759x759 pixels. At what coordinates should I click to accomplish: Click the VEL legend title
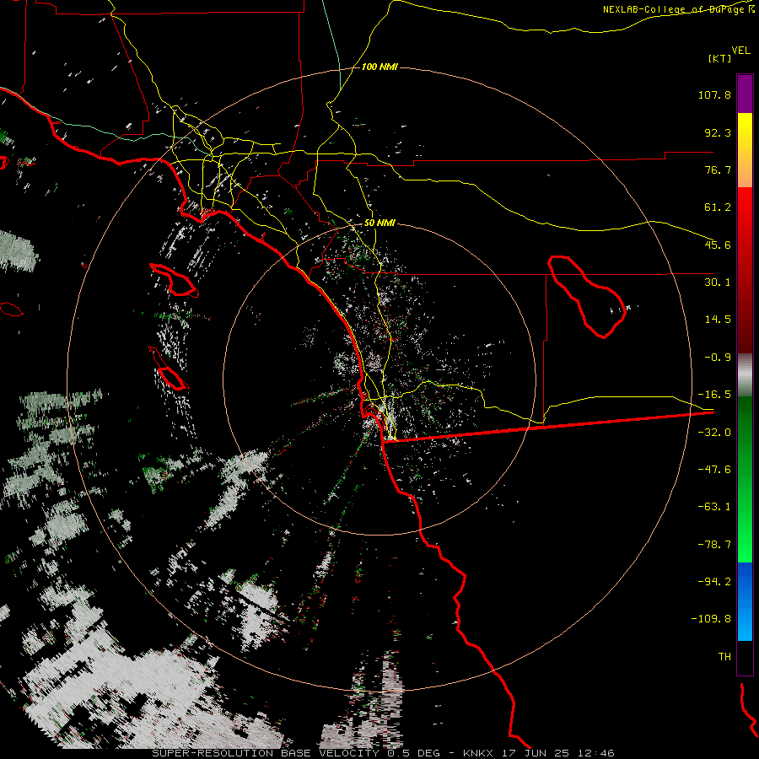click(x=740, y=51)
